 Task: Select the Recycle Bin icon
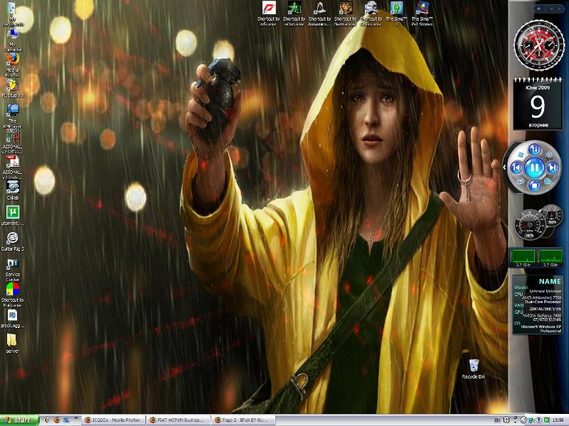pos(473,365)
